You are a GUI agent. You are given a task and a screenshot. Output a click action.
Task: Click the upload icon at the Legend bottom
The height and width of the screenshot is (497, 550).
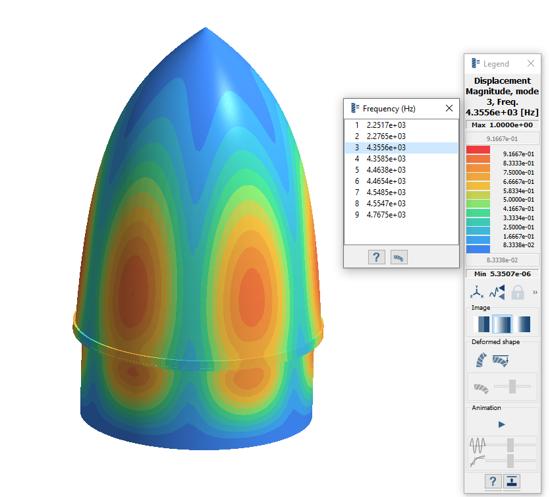(512, 481)
